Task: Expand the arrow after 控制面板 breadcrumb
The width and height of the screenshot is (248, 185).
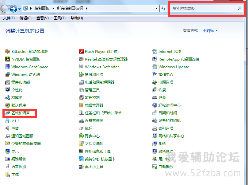Action: pyautogui.click(x=53, y=8)
